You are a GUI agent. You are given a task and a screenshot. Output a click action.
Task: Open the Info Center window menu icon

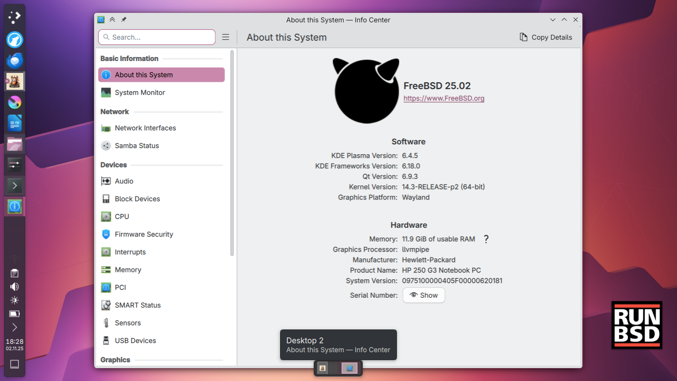(101, 20)
